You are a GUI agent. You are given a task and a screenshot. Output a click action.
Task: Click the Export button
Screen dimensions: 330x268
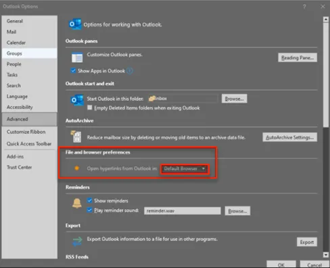pos(307,242)
